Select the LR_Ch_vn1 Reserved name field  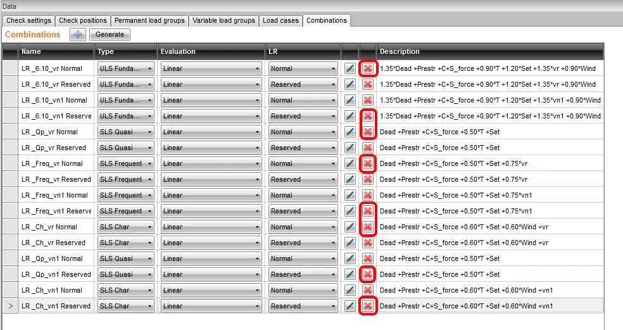[x=56, y=306]
